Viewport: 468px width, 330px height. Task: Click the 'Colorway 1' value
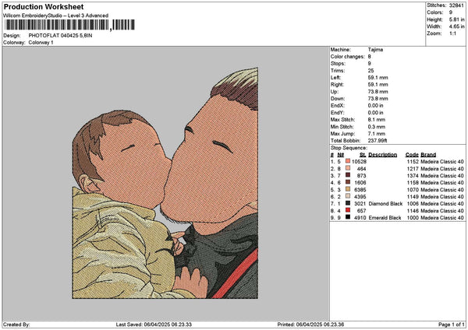pos(41,43)
